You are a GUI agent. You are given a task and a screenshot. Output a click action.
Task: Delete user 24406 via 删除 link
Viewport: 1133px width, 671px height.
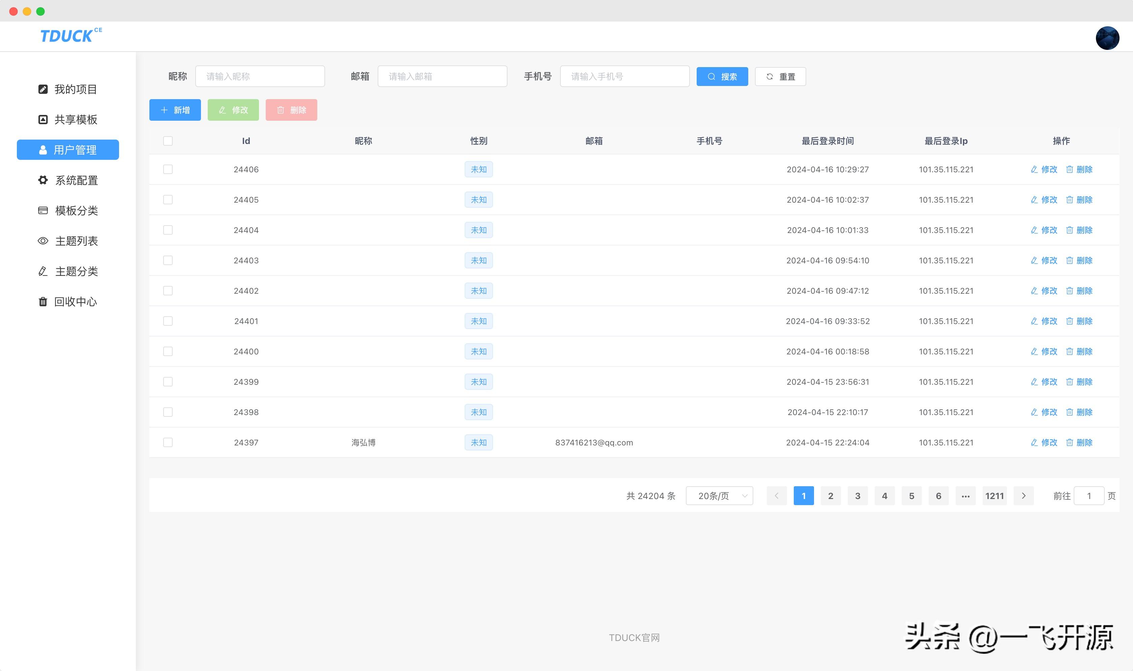[1079, 169]
